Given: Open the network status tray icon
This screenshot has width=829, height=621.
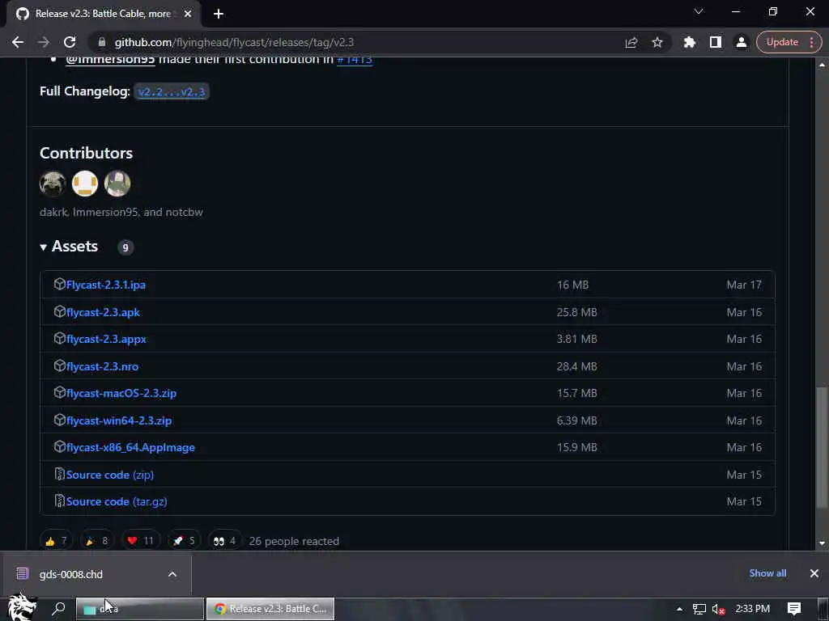Looking at the screenshot, I should [699, 610].
